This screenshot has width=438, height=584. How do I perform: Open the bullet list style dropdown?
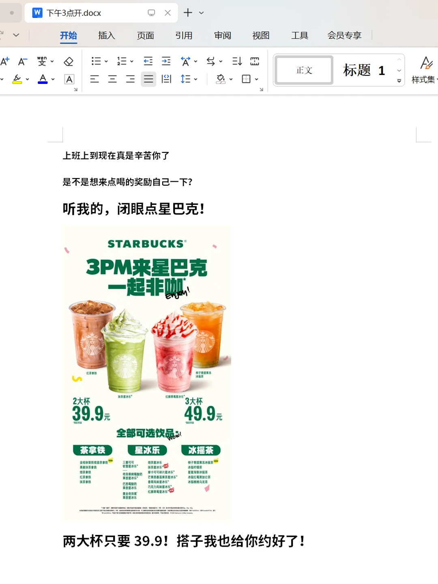pyautogui.click(x=106, y=62)
